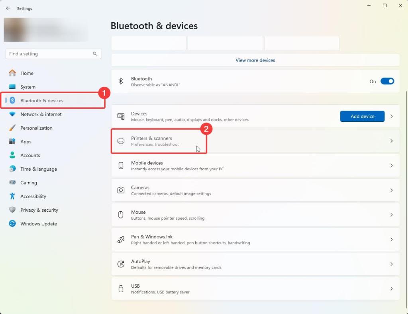
Task: Click 'Discoverable as "ANANDI"' text
Action: [155, 85]
